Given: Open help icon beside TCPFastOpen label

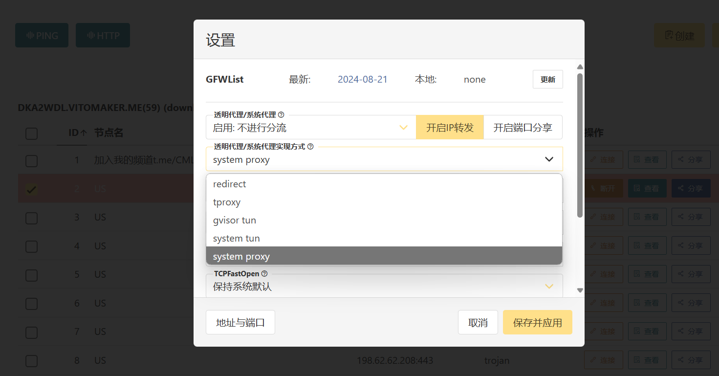Looking at the screenshot, I should (264, 274).
